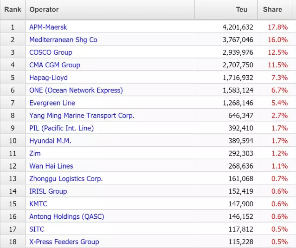Select Teu value 392,410

coord(241,128)
